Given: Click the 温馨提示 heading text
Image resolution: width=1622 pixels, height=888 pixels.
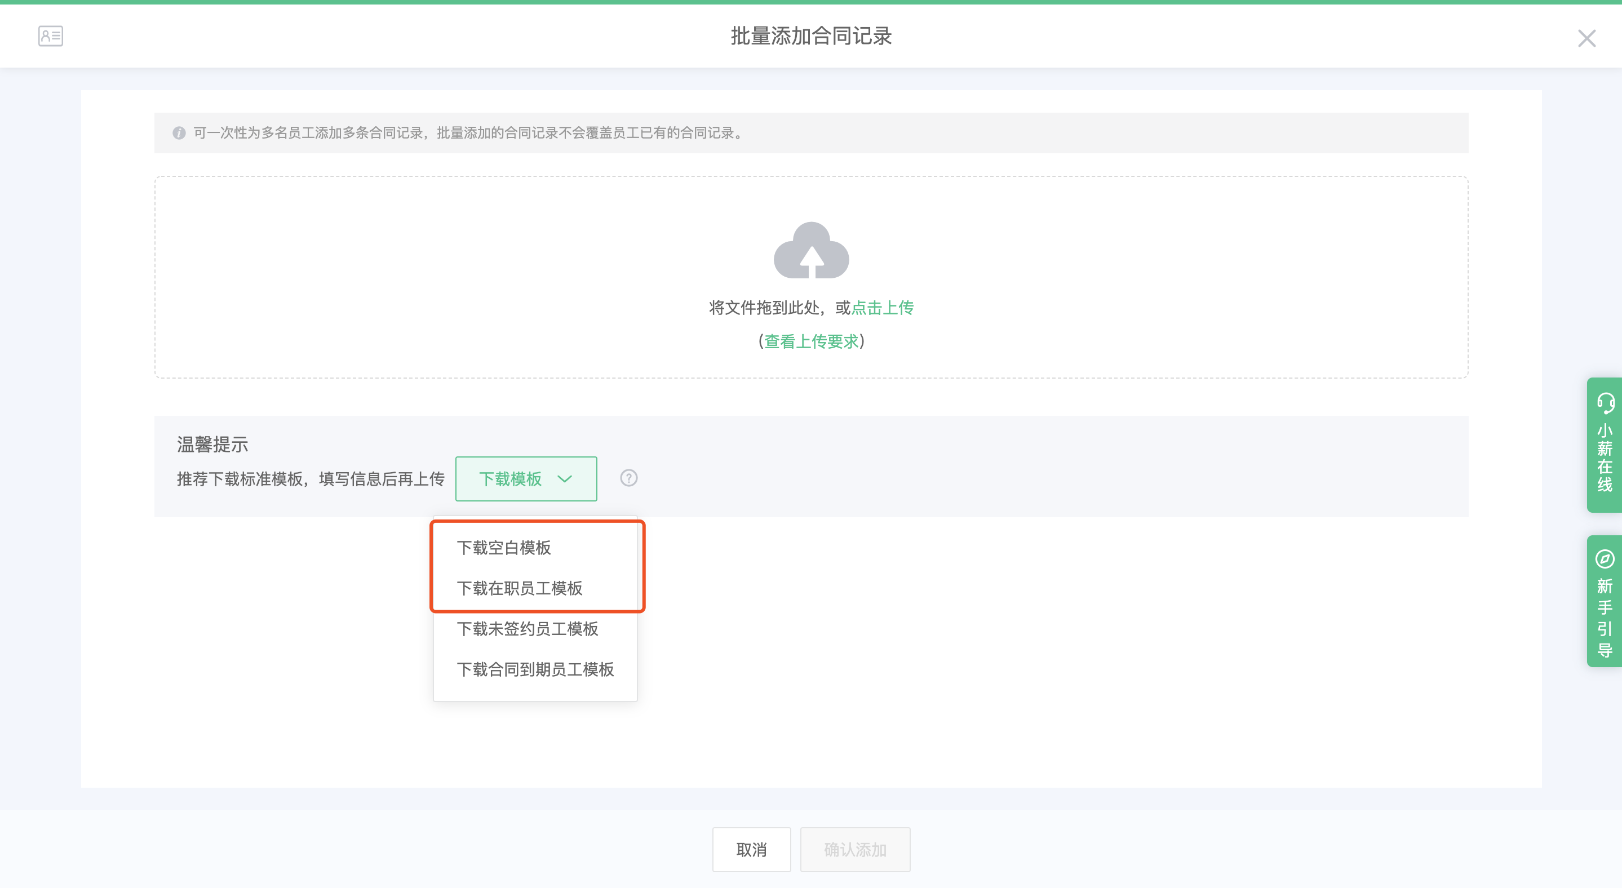Looking at the screenshot, I should [212, 445].
